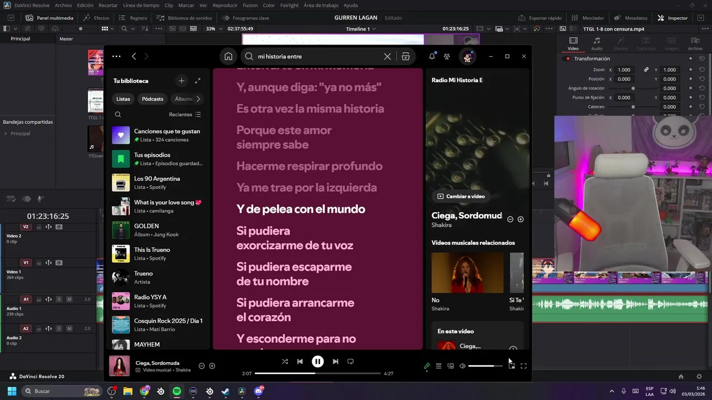Clear the Spotify search field
The width and height of the screenshot is (712, 400).
388,56
